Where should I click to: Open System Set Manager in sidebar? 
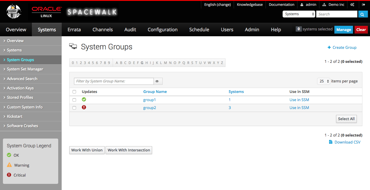(x=31, y=69)
